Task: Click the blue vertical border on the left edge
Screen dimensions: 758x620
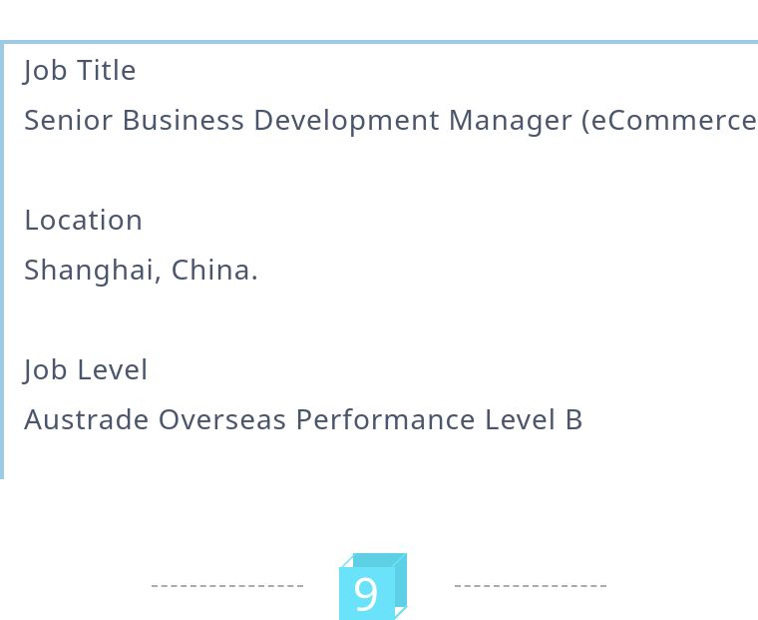Action: click(2, 260)
